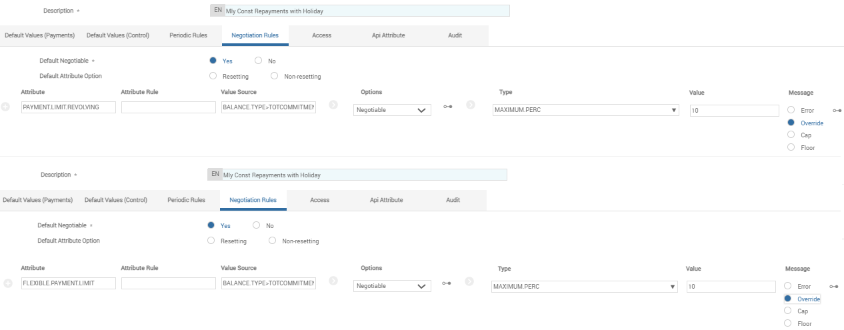The height and width of the screenshot is (330, 844).
Task: Open the upper Audit tab
Action: [455, 35]
